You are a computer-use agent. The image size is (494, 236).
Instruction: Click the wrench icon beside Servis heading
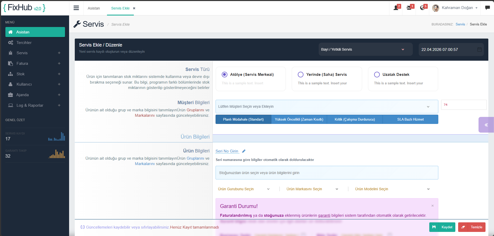pos(77,24)
